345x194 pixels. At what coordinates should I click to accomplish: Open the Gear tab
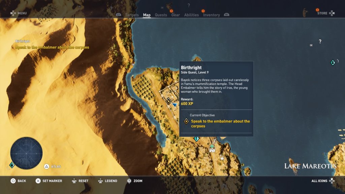coord(175,15)
